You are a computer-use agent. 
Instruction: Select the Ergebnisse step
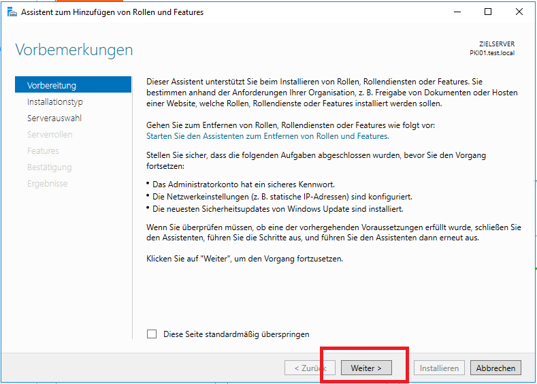point(47,183)
